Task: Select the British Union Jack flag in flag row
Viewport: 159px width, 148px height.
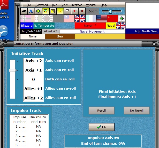Action: click(x=80, y=19)
